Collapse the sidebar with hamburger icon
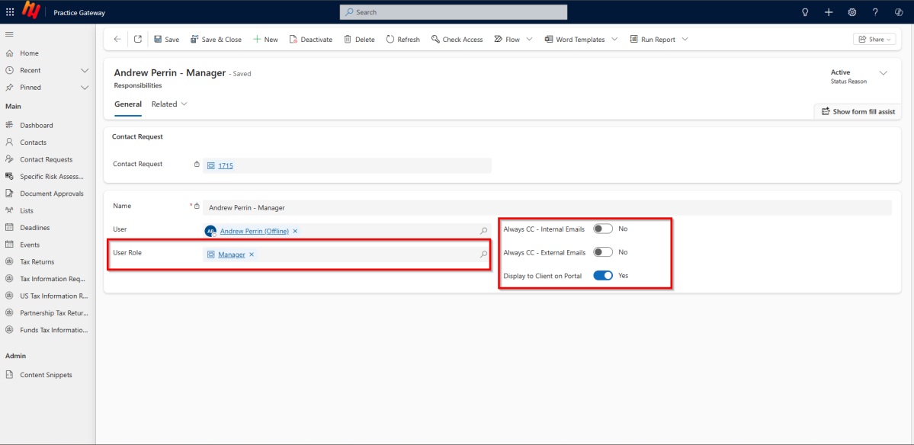The height and width of the screenshot is (445, 914). tap(9, 34)
